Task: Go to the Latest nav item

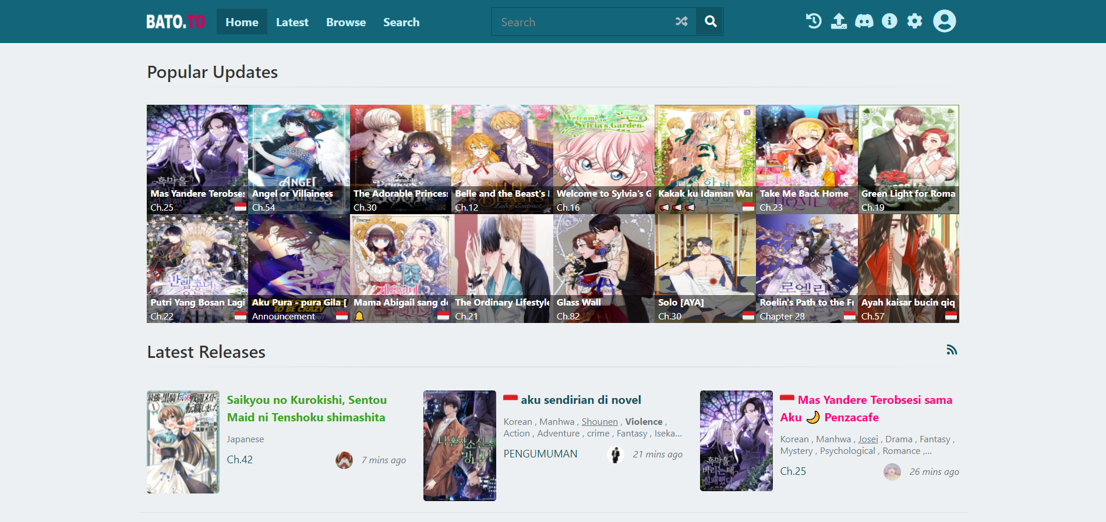Action: click(x=292, y=22)
